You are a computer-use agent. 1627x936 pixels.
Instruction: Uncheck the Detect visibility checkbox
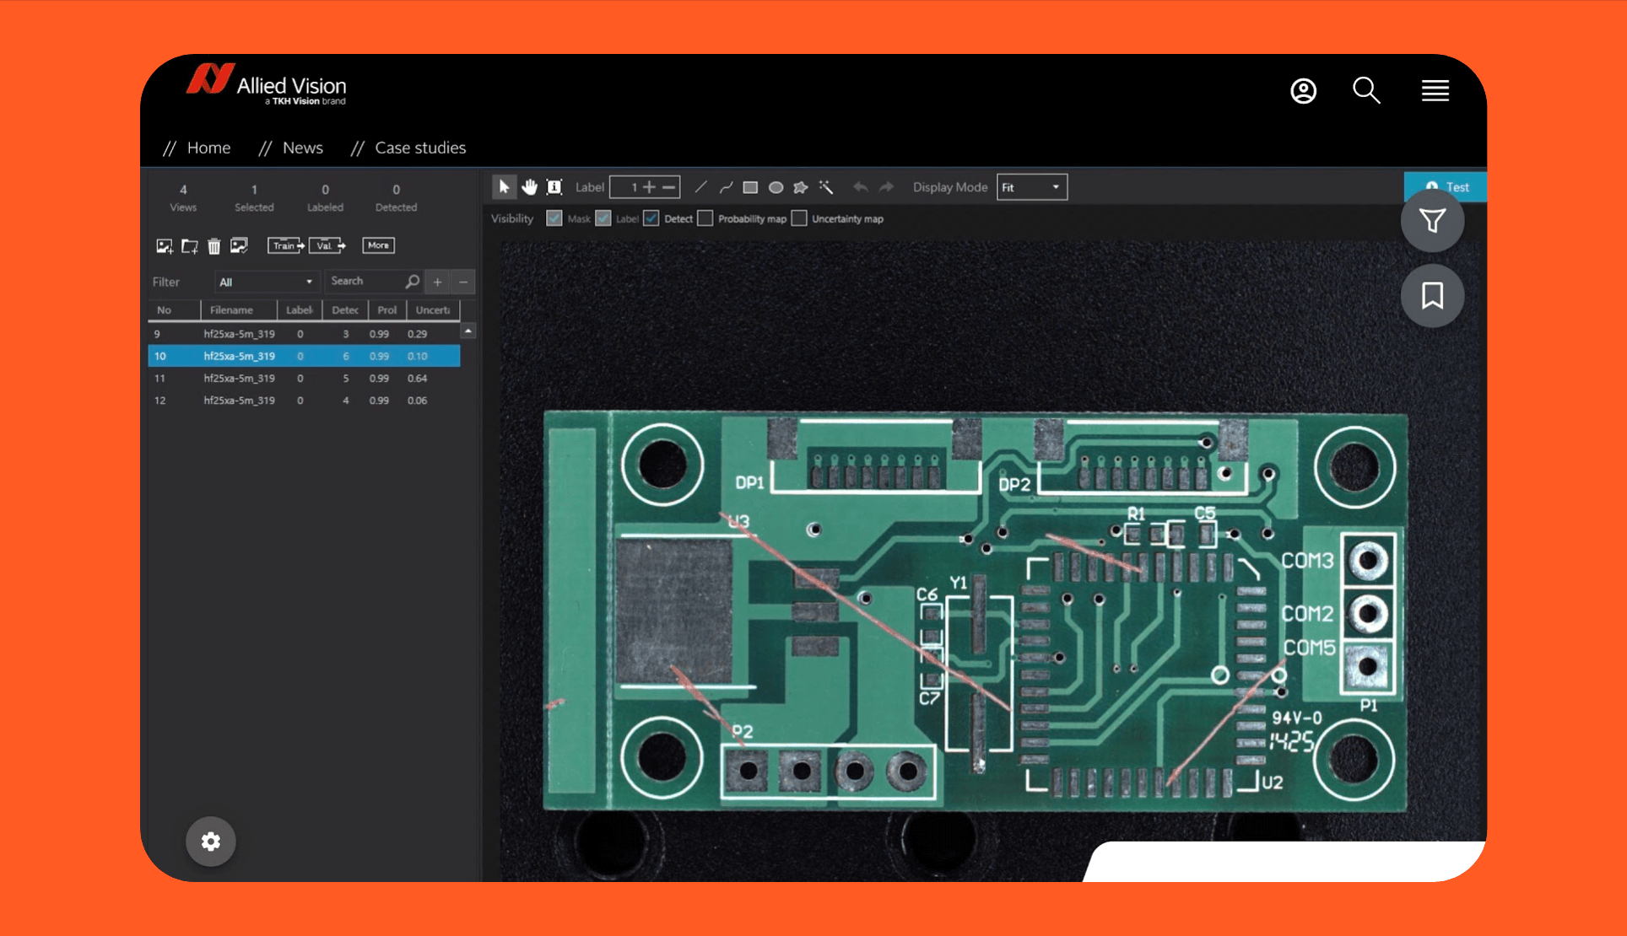pyautogui.click(x=651, y=218)
